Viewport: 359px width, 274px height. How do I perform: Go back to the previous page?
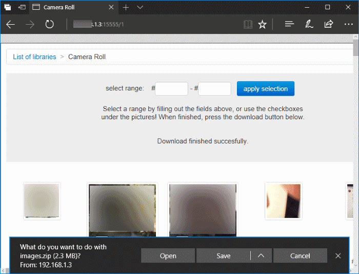click(x=11, y=24)
